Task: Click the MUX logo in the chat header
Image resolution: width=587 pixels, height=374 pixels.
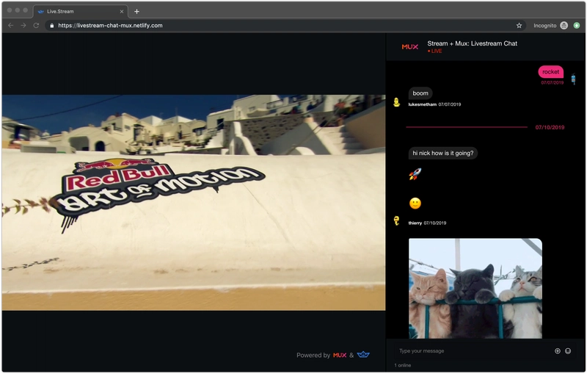Action: (410, 47)
